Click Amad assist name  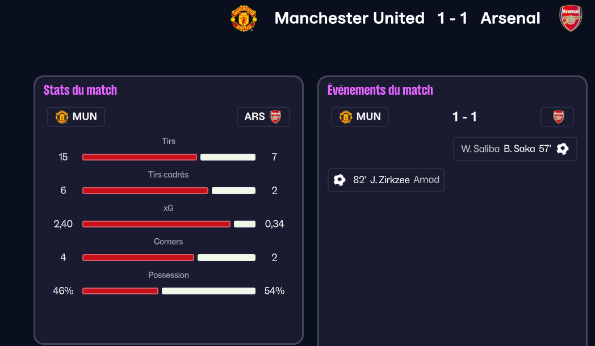[426, 180]
